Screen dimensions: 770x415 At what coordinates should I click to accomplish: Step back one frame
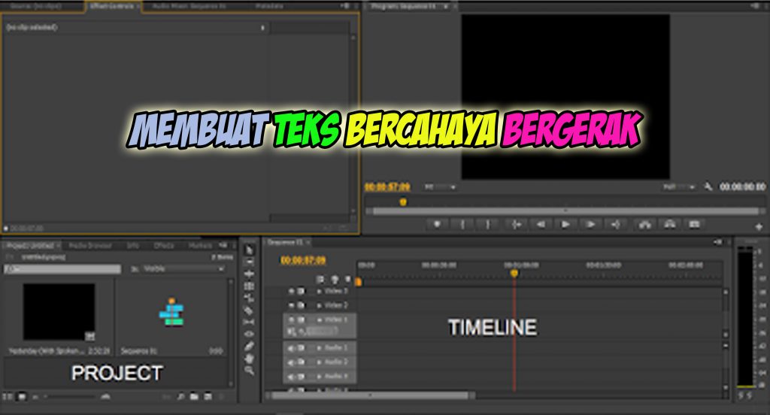click(541, 225)
